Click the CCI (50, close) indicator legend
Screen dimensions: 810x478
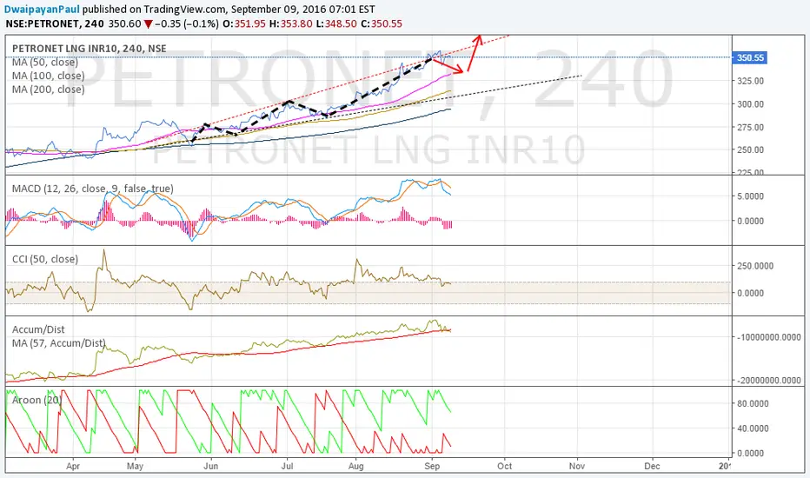pos(45,259)
